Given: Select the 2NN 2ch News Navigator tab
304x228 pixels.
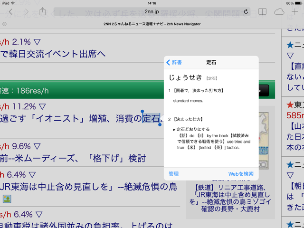Looking at the screenshot, I should coord(152,24).
